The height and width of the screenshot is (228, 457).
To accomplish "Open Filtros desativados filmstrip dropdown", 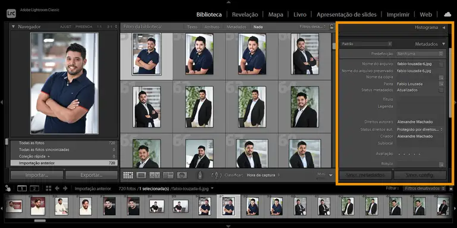I will click(424, 188).
